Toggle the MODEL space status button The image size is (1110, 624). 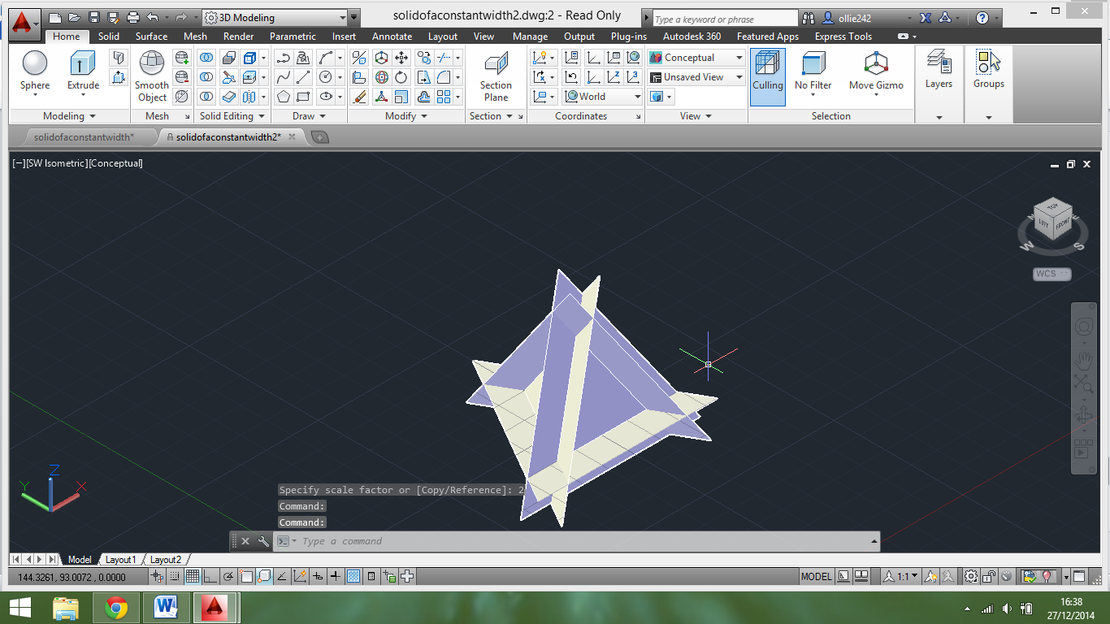tap(817, 577)
